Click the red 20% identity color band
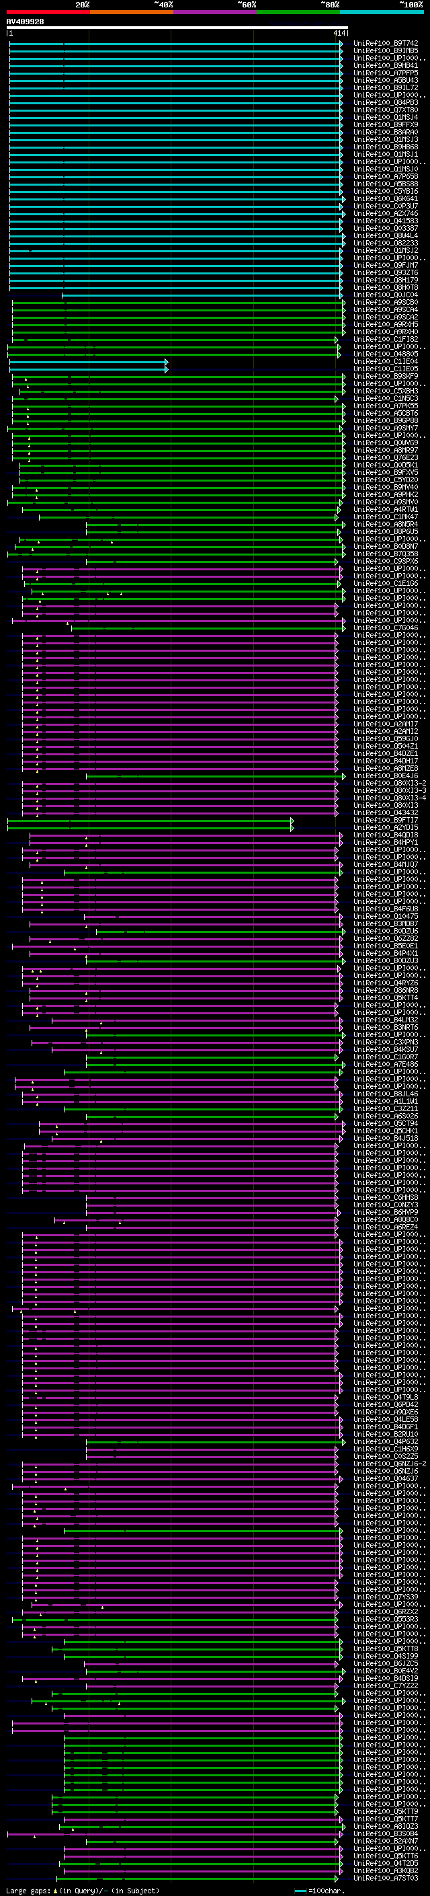The height and width of the screenshot is (1896, 430). click(48, 12)
